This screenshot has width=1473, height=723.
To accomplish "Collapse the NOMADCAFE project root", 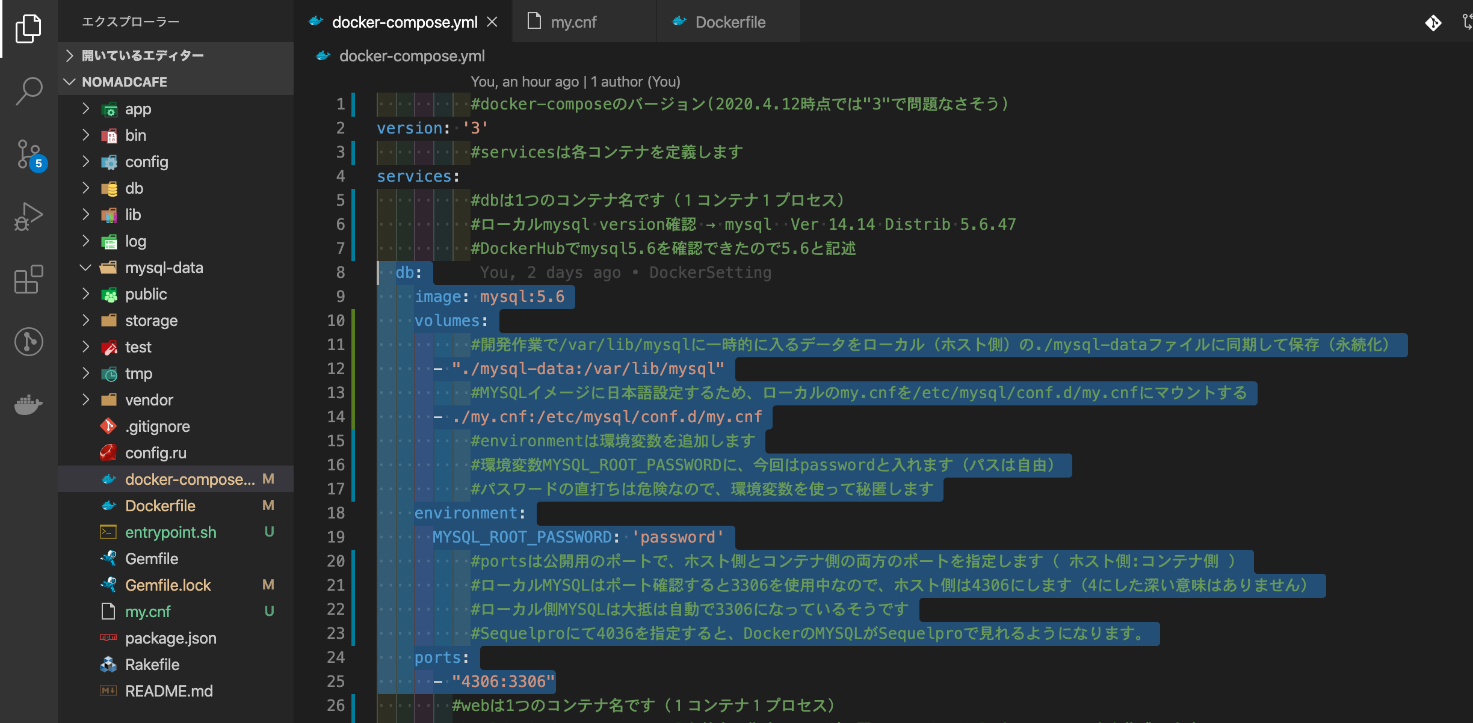I will coord(124,82).
